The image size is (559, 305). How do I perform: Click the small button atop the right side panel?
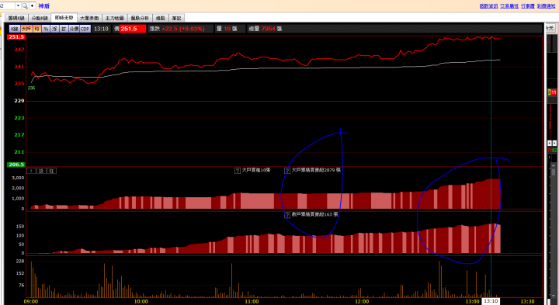click(550, 28)
